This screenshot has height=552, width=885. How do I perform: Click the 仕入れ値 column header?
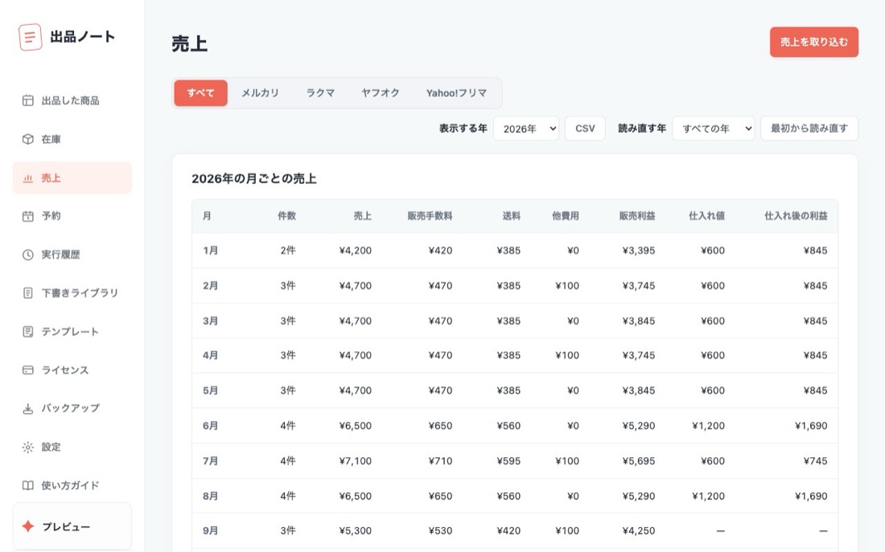(x=706, y=216)
